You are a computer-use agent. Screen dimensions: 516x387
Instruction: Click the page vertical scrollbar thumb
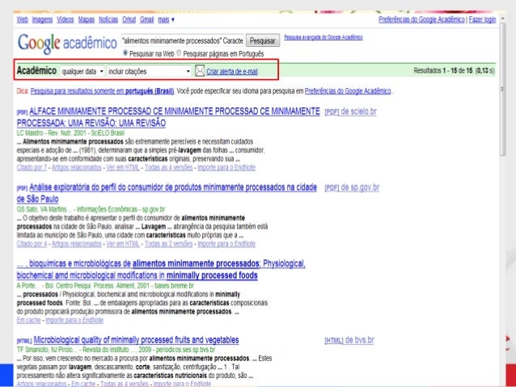click(x=502, y=90)
